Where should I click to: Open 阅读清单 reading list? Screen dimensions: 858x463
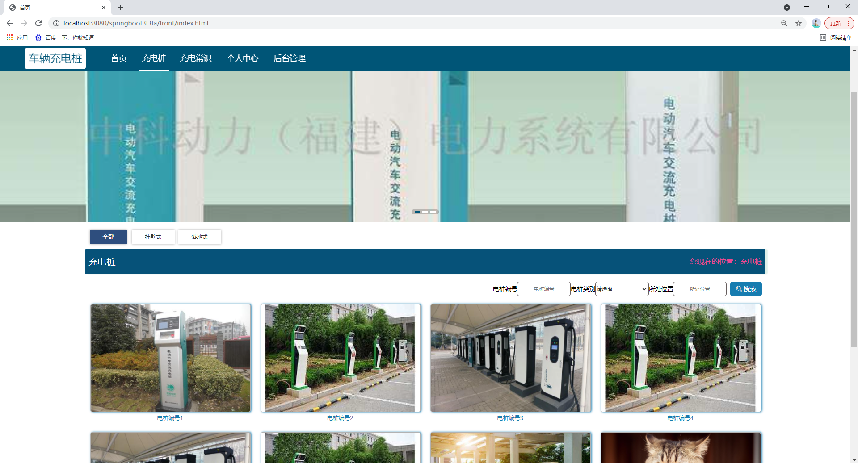point(836,38)
